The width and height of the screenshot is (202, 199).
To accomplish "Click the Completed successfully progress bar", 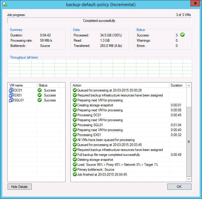I will pyautogui.click(x=99, y=21).
